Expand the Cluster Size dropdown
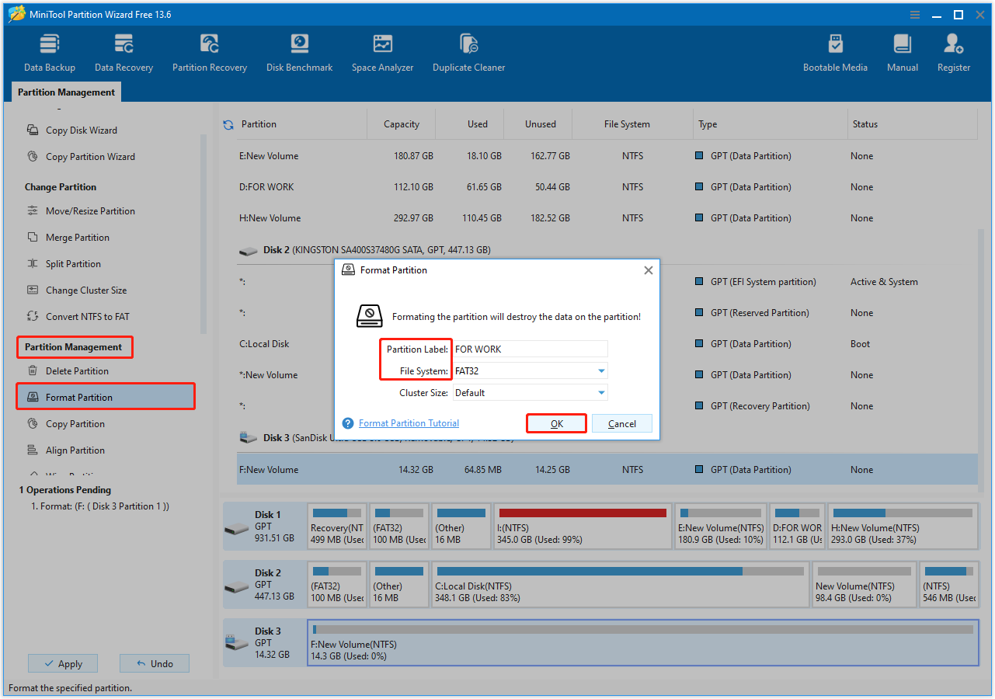This screenshot has width=995, height=699. [x=600, y=392]
